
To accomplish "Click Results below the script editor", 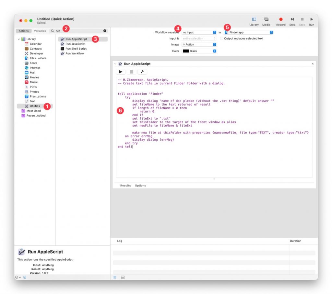I will (x=125, y=185).
